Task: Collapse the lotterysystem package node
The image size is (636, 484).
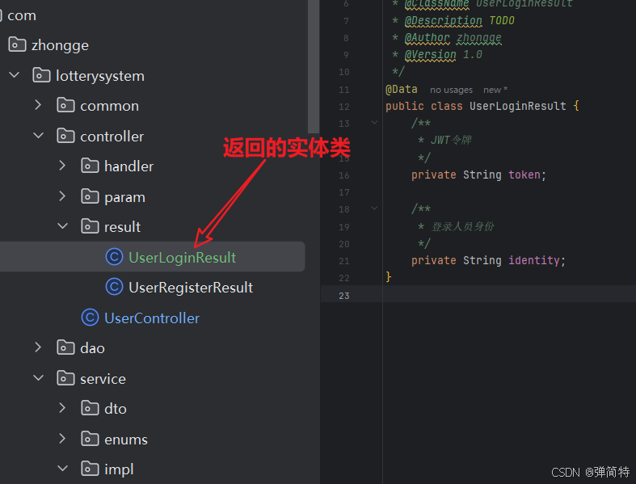Action: click(x=15, y=75)
